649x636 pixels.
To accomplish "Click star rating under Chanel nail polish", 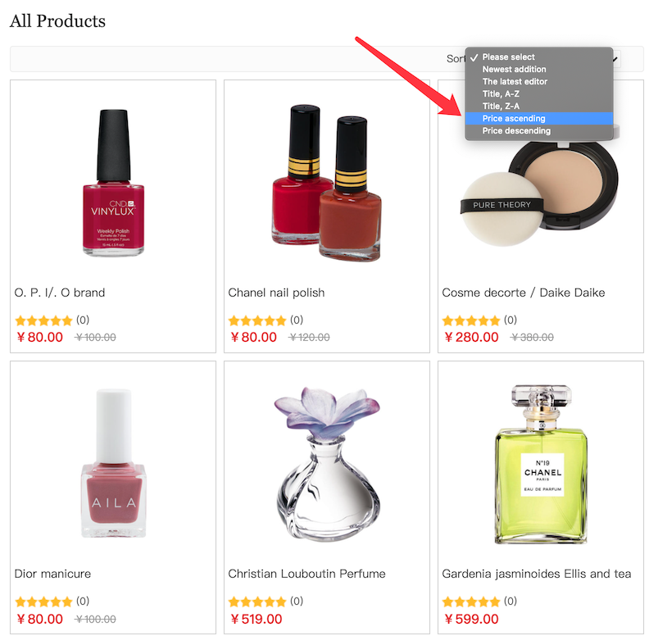I will (x=257, y=320).
